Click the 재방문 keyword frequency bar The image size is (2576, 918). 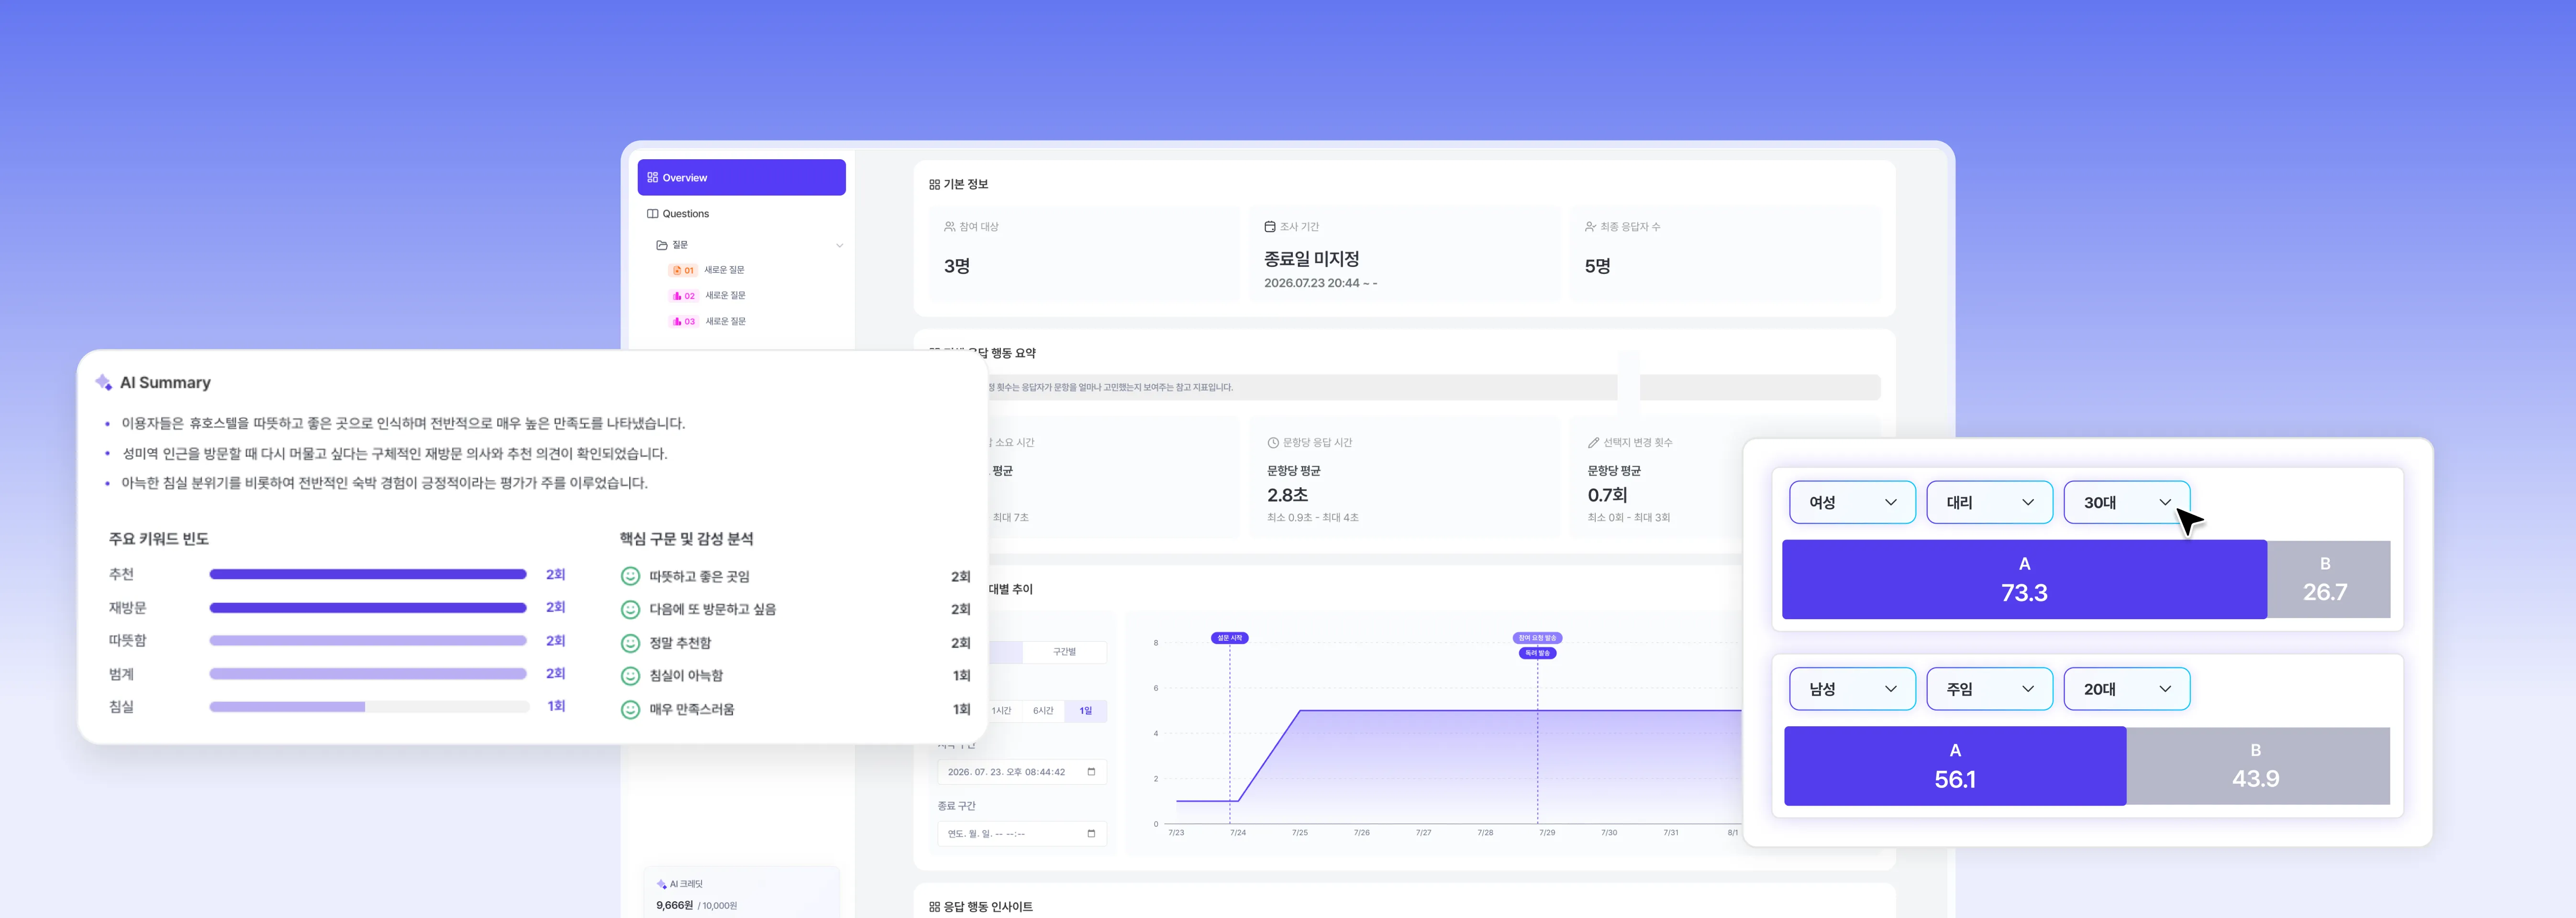tap(368, 607)
